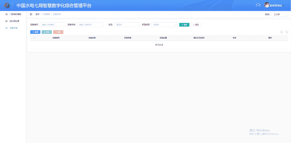
Task: Expand the 识别类型 type dropdown
Action: pyautogui.click(x=164, y=25)
